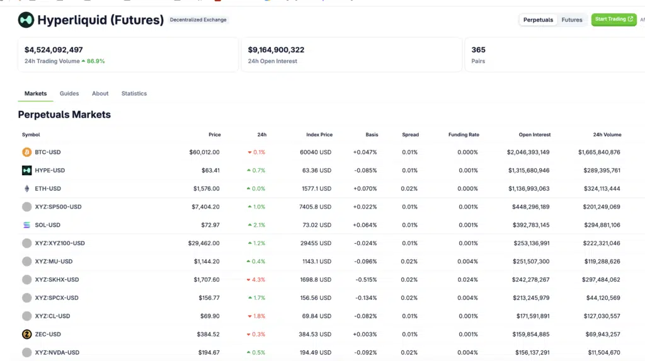Click the BTC-USD Bitcoin coin icon
This screenshot has width=645, height=361.
26,152
